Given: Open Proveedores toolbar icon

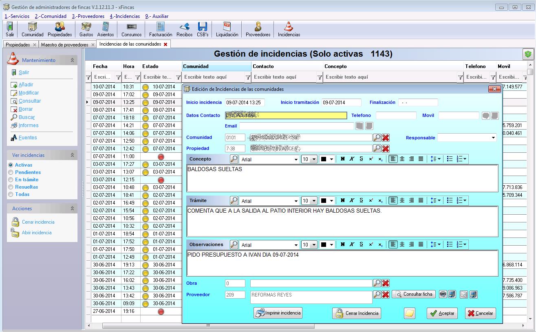Looking at the screenshot, I should click(x=258, y=29).
